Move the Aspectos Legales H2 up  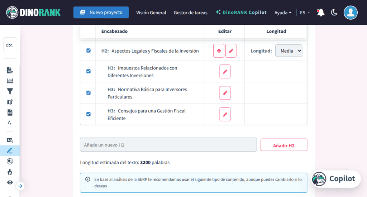(219, 51)
